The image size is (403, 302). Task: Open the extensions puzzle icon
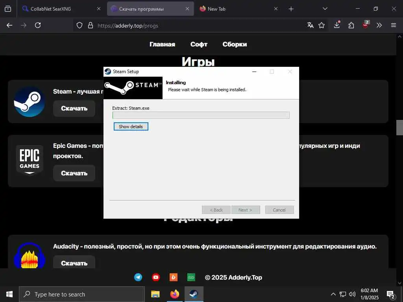pos(351,25)
